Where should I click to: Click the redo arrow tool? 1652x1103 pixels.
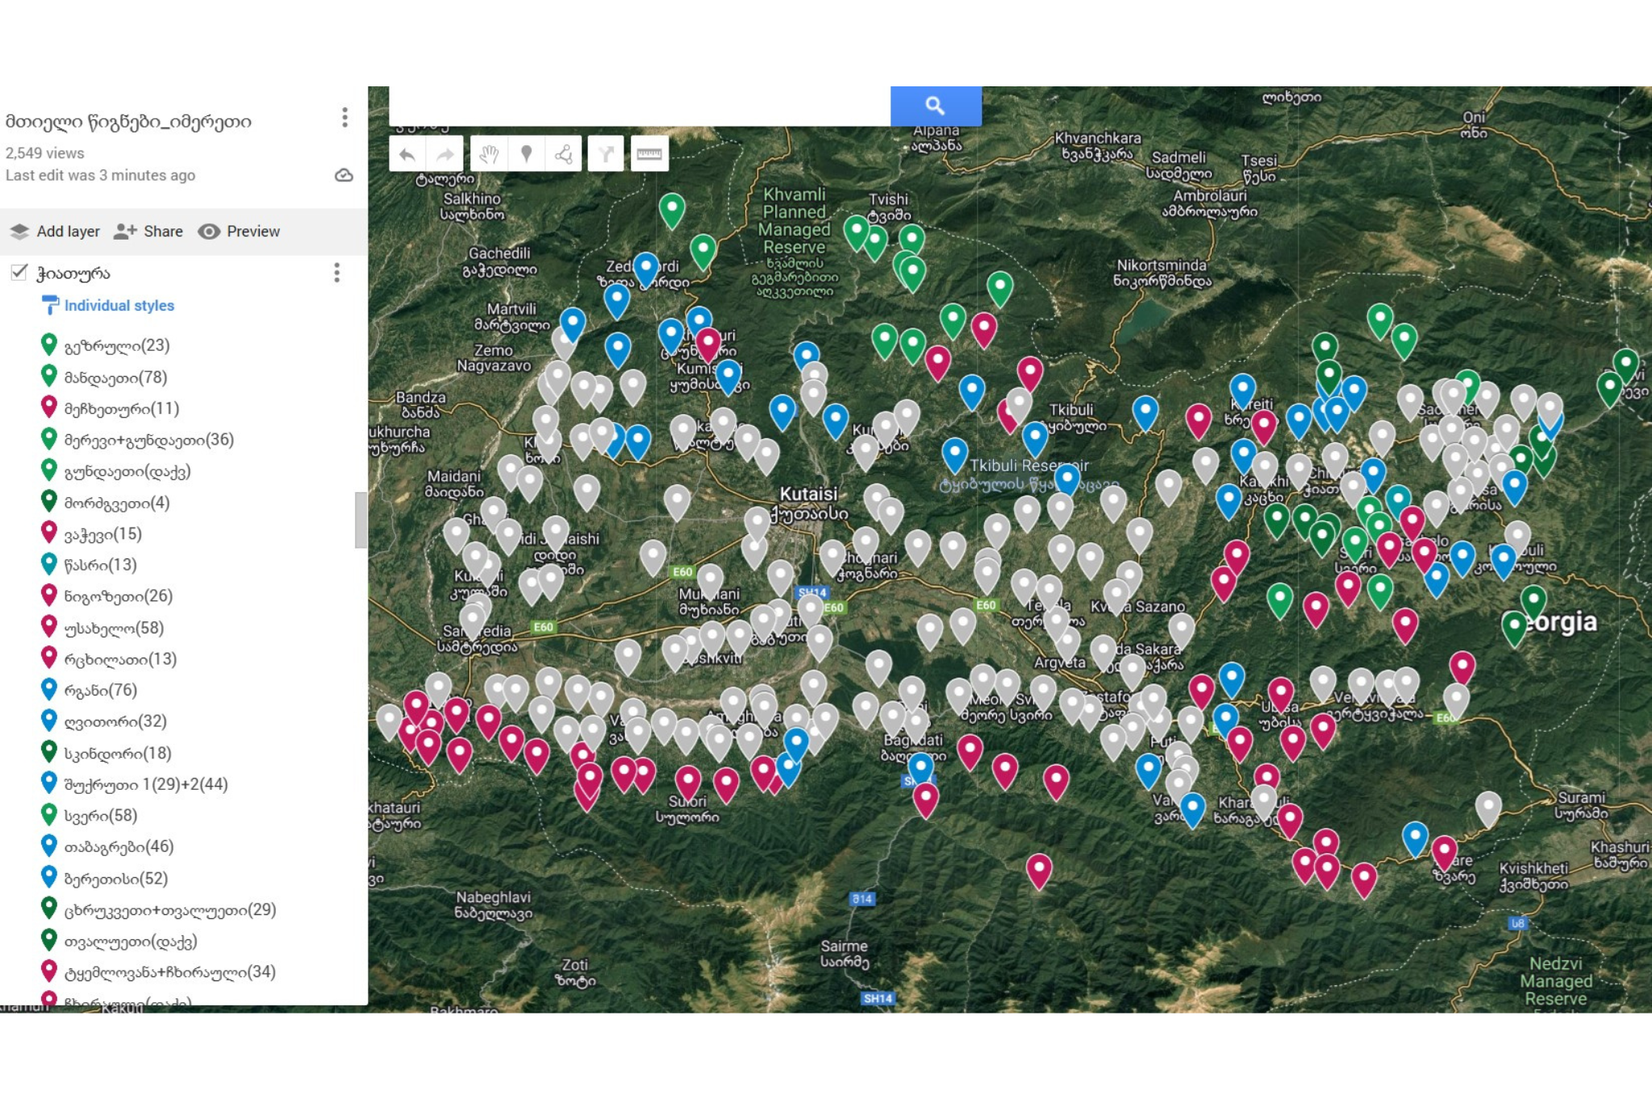445,154
